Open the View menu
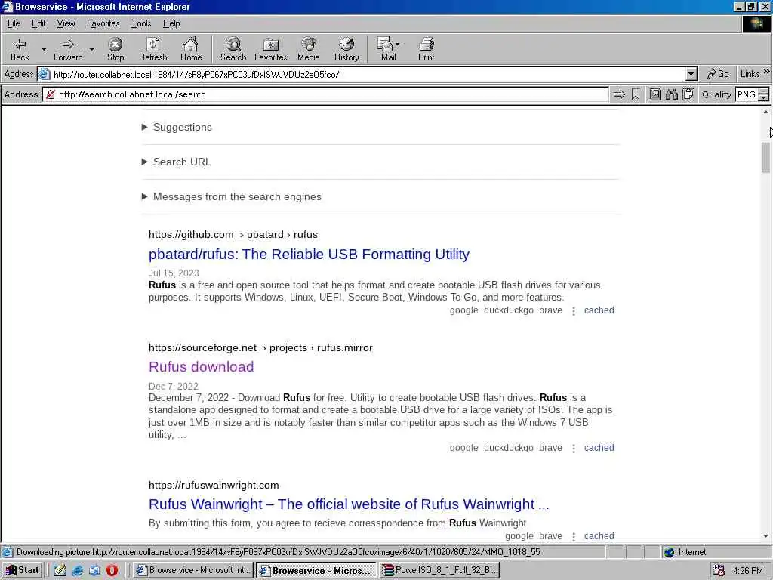 pos(66,23)
